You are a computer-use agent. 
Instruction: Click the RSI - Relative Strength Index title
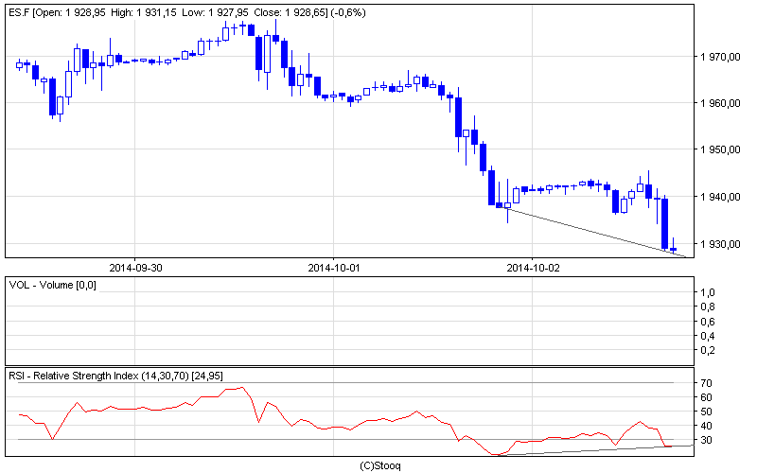[115, 376]
